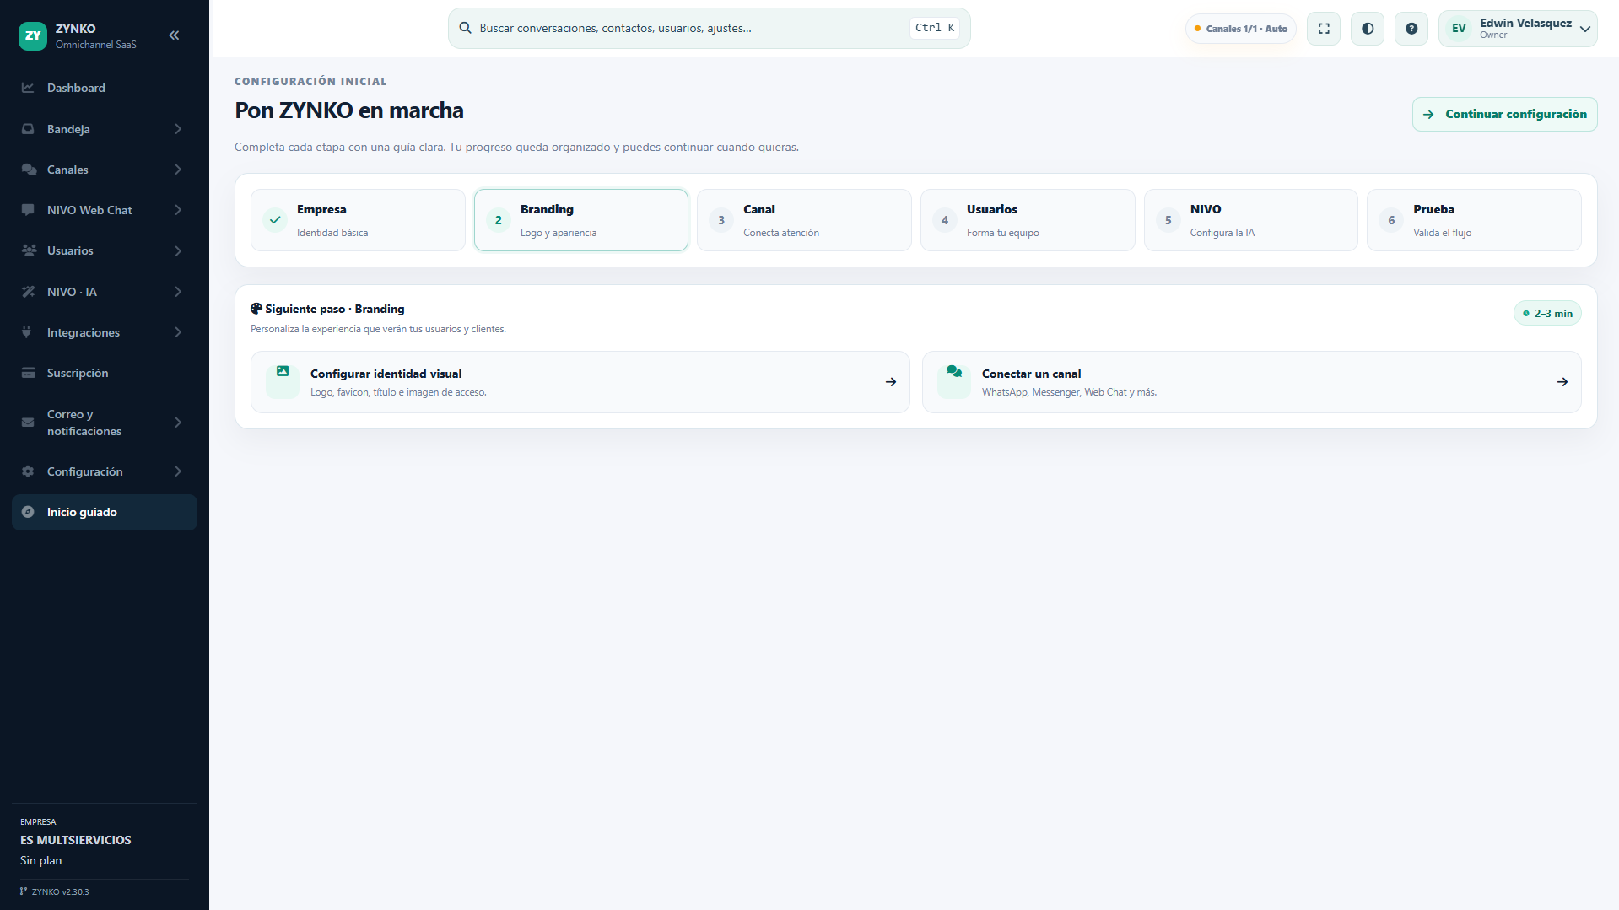
Task: Click the Bandeja inbox icon
Action: coord(28,129)
